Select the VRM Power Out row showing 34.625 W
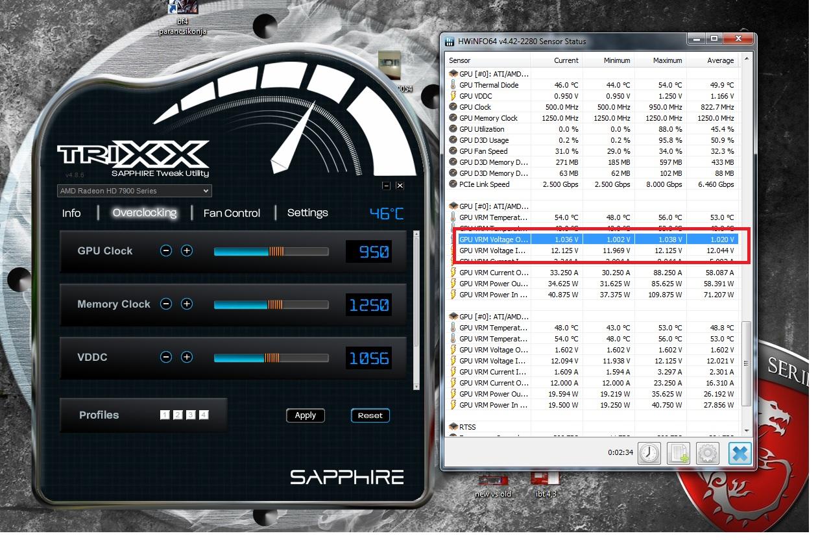The image size is (818, 540). point(592,284)
